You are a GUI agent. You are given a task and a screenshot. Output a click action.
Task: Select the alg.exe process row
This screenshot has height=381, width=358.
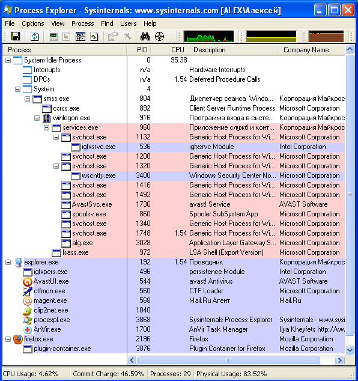coord(174,243)
